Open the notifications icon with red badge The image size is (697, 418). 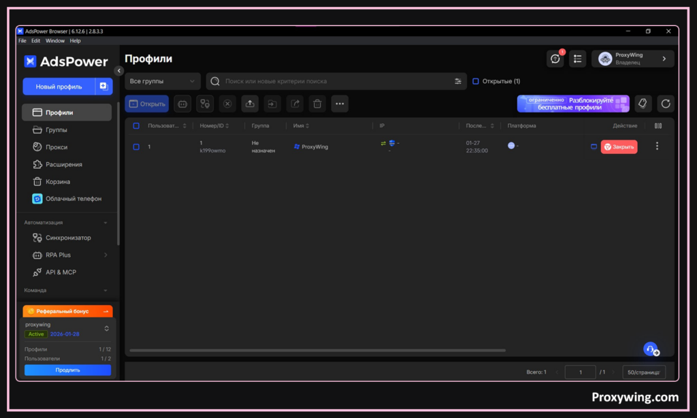[x=555, y=59]
